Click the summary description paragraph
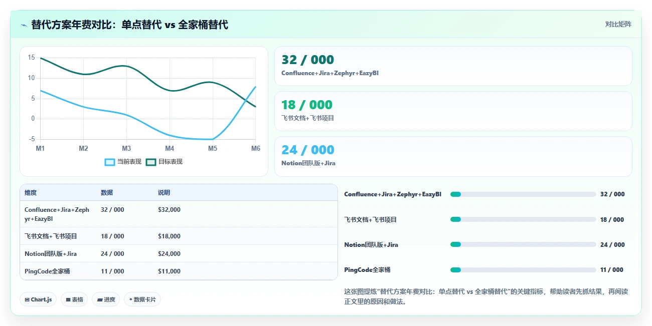 click(x=486, y=296)
